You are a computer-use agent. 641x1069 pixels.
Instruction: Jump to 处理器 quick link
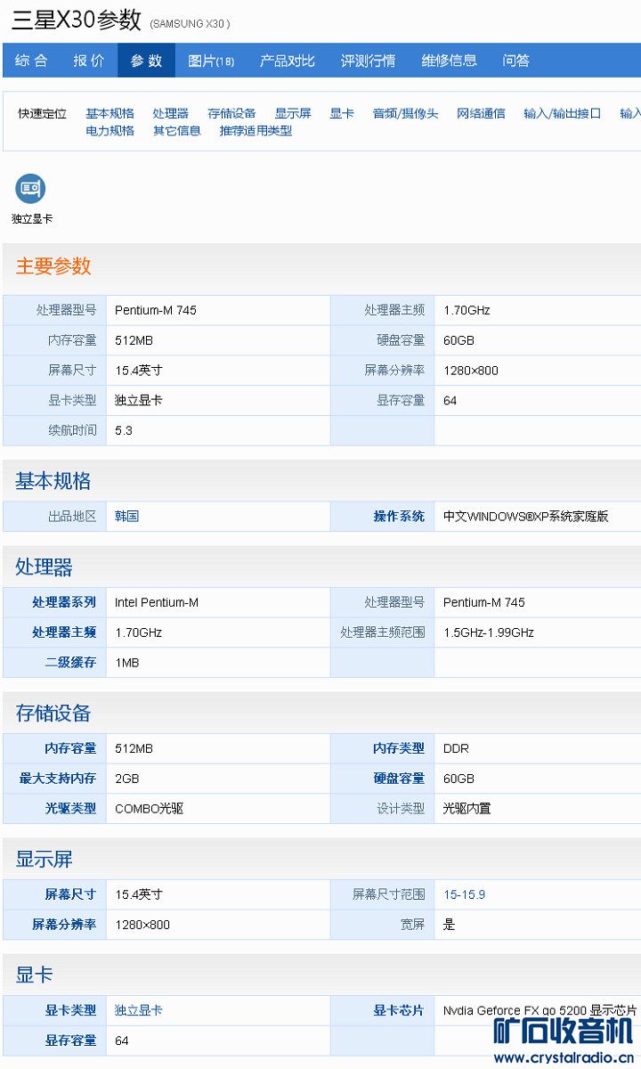click(x=170, y=113)
